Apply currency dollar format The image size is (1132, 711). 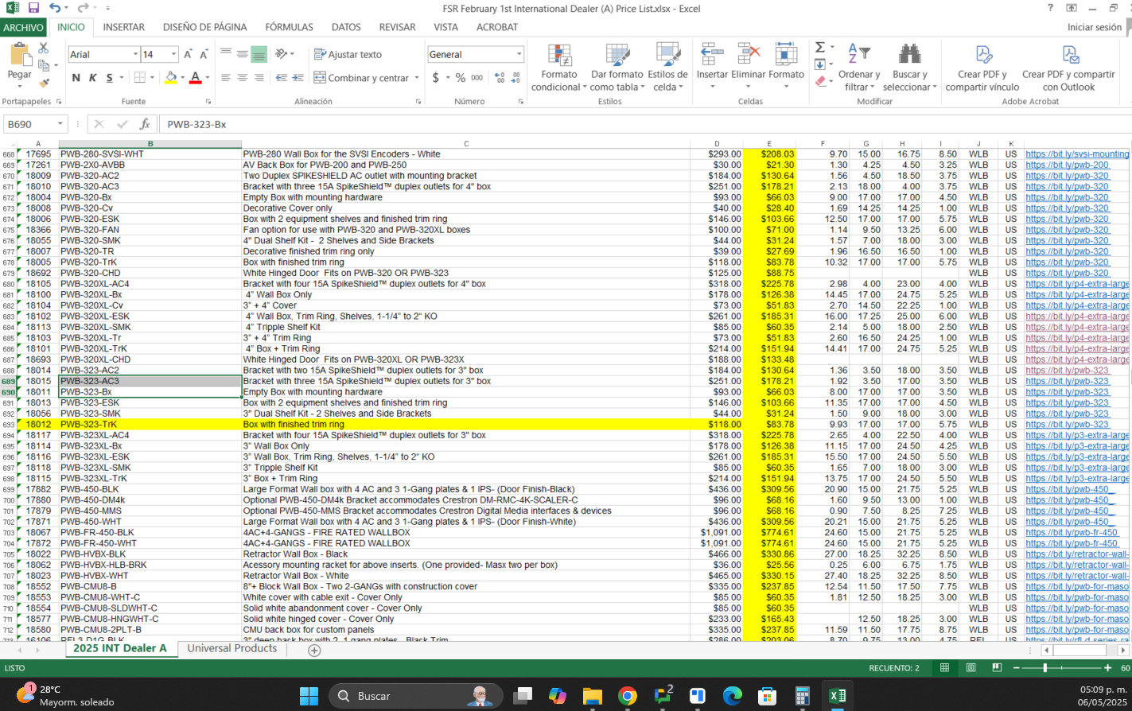[435, 78]
